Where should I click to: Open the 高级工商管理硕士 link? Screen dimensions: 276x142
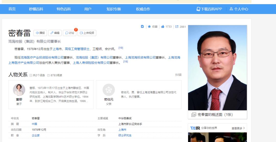[77, 49]
